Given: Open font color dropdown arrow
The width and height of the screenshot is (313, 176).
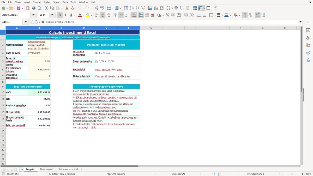Looking at the screenshot, I should pos(84,15).
